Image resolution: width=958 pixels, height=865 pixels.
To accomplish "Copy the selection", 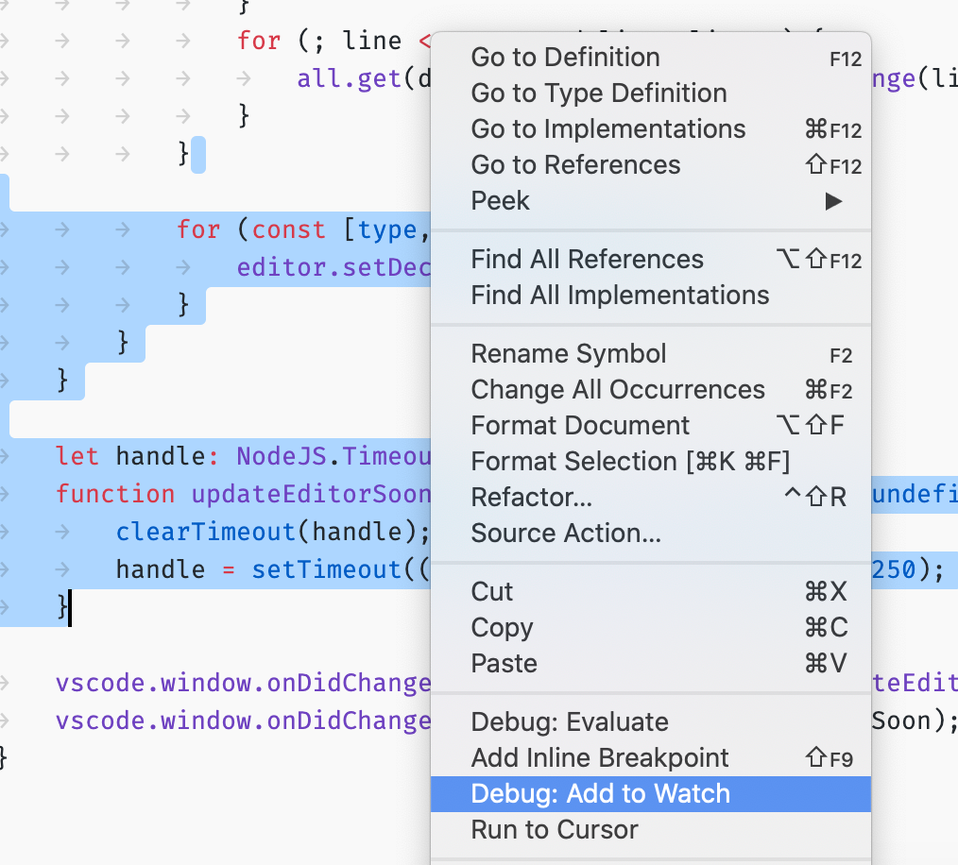I will (x=502, y=627).
